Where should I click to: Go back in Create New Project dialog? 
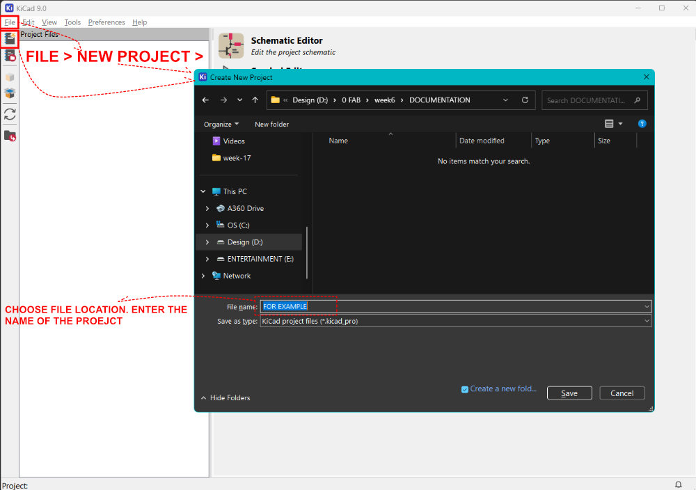[x=205, y=100]
